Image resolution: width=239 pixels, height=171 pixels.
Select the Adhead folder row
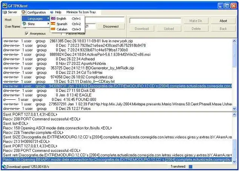click(117, 59)
